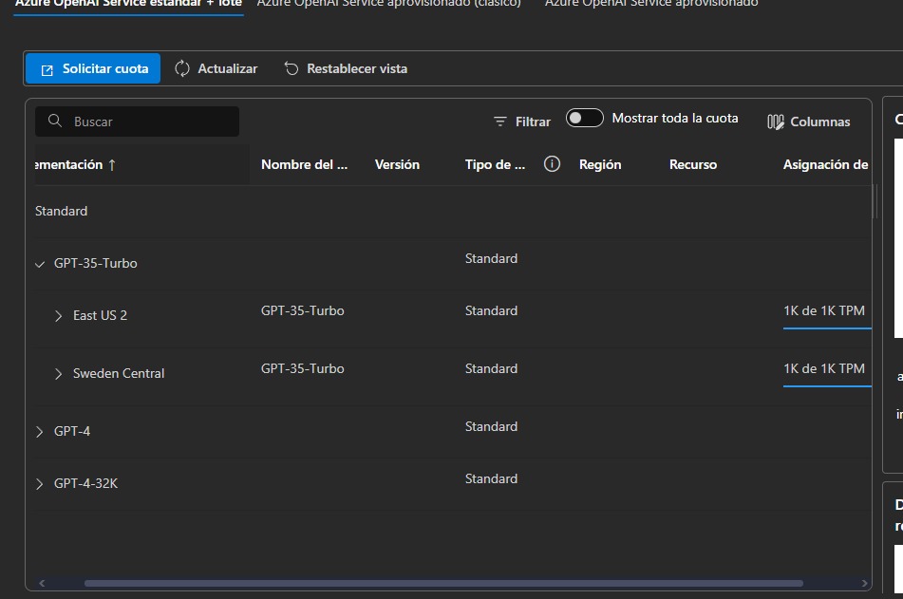
Task: Expand the GPT-4-32K group chevron
Action: 39,484
